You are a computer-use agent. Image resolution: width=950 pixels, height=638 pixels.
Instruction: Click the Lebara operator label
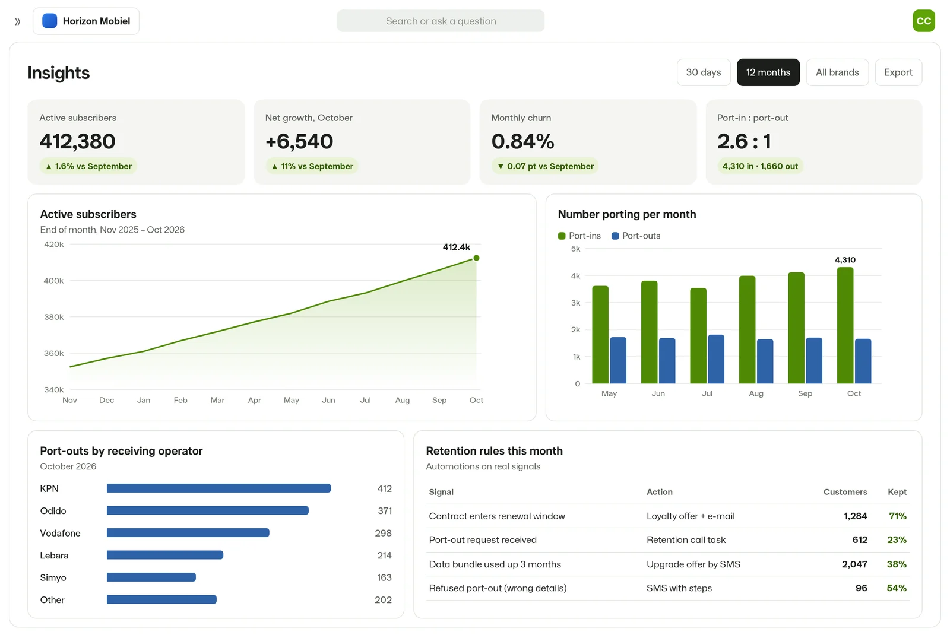coord(54,556)
